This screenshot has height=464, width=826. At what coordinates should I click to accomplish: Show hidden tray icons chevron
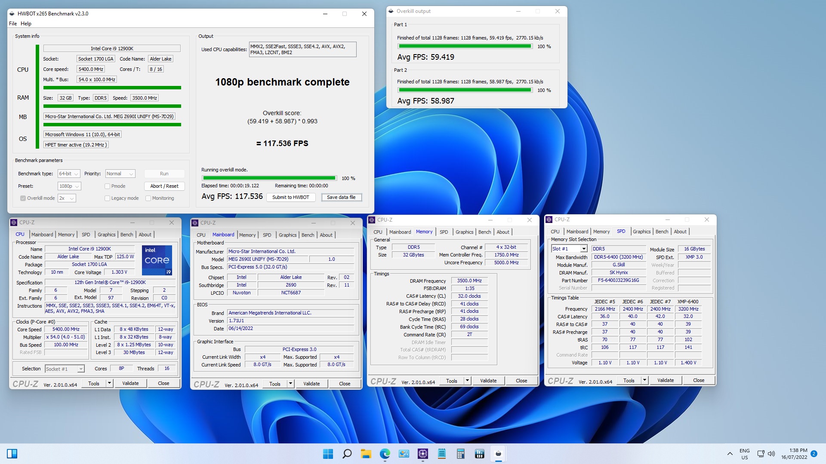[730, 454]
